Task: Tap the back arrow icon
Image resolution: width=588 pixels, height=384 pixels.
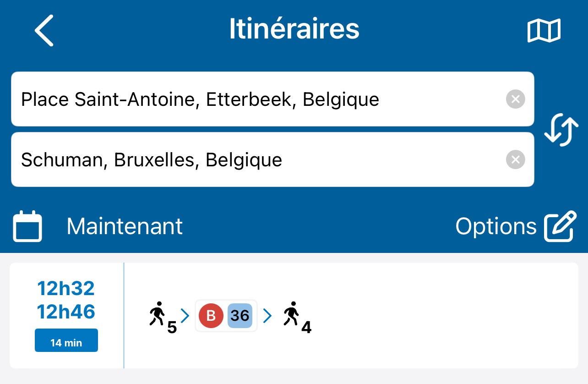Action: (x=44, y=30)
